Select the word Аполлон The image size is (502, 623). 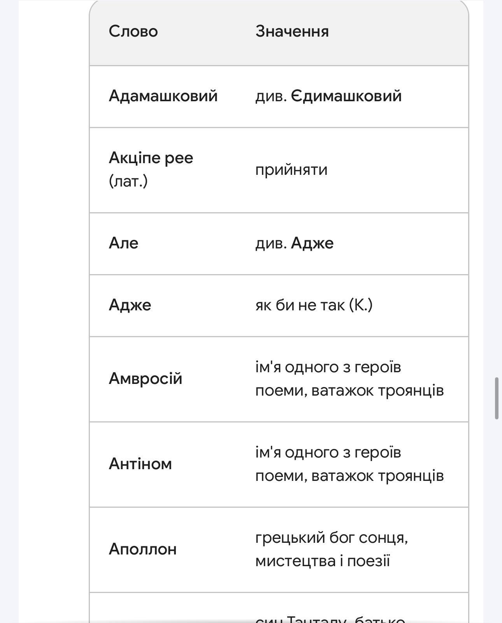pyautogui.click(x=142, y=549)
